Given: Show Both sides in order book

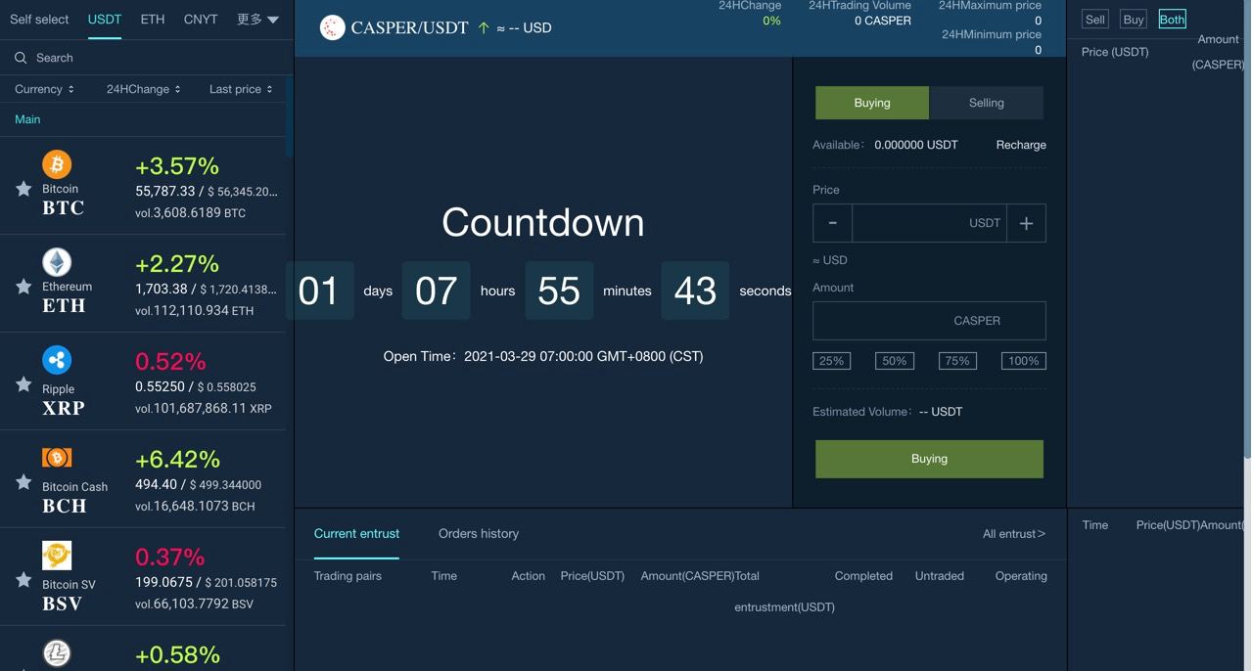Looking at the screenshot, I should [1172, 20].
